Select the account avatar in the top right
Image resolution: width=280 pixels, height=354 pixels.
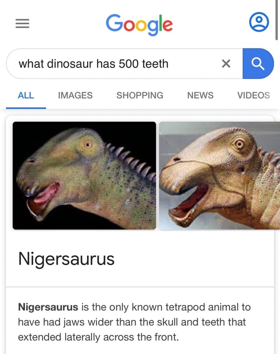pos(258,22)
